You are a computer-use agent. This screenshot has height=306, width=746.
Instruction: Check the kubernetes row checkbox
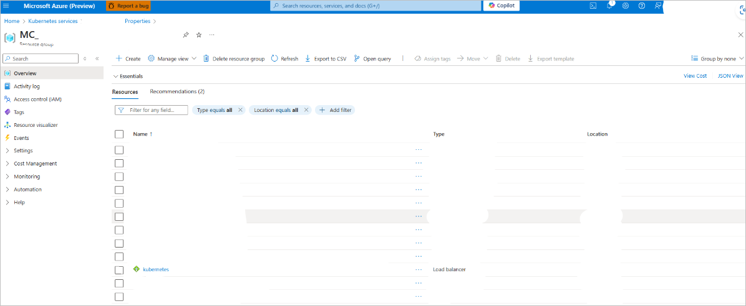coord(119,270)
